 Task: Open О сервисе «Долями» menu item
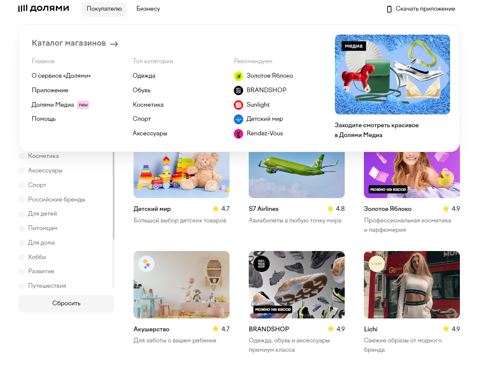[x=61, y=76]
